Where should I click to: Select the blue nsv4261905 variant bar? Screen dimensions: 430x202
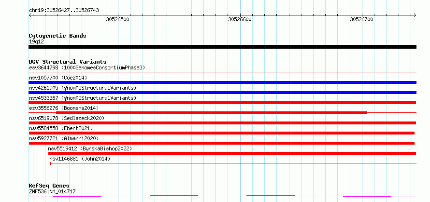[x=222, y=93]
